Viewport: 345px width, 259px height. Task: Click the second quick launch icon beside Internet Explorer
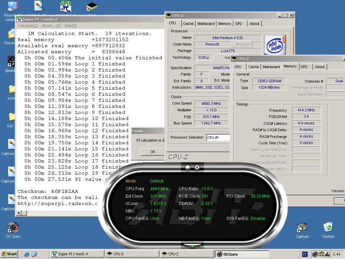pos(34,254)
